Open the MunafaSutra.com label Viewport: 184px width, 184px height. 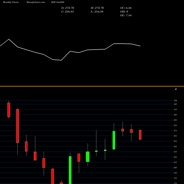click(36, 2)
